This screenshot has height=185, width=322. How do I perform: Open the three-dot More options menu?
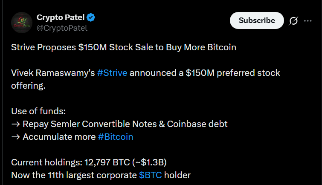tap(307, 20)
